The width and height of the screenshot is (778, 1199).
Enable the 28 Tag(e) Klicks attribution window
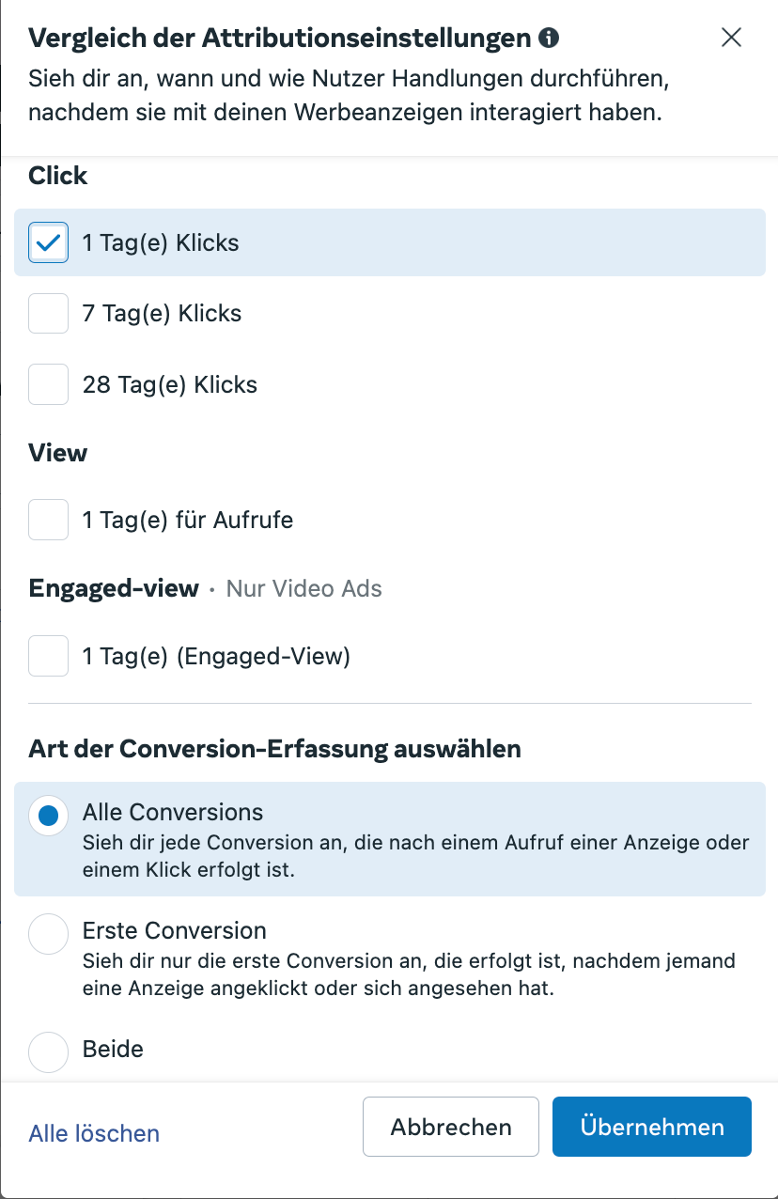pyautogui.click(x=48, y=383)
